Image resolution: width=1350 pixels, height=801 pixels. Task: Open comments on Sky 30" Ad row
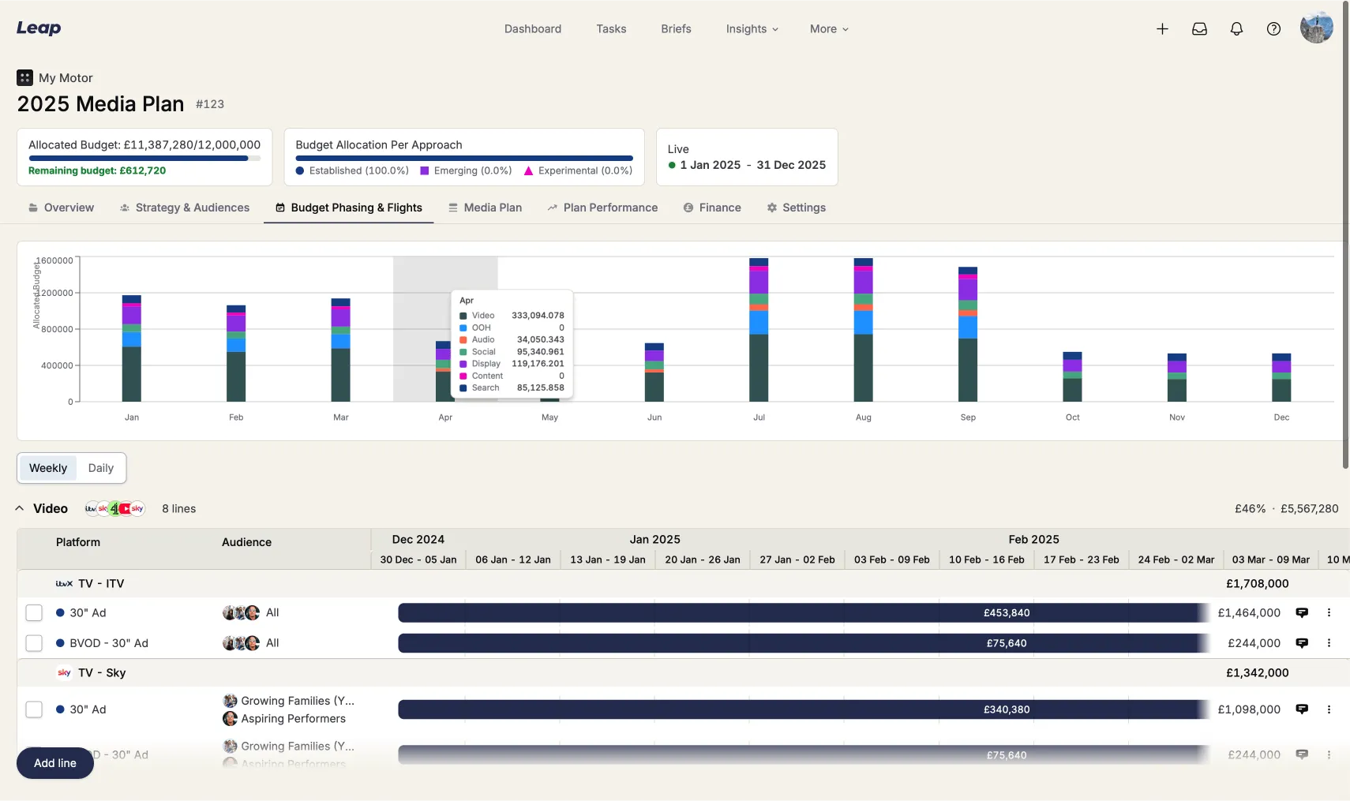click(x=1302, y=709)
